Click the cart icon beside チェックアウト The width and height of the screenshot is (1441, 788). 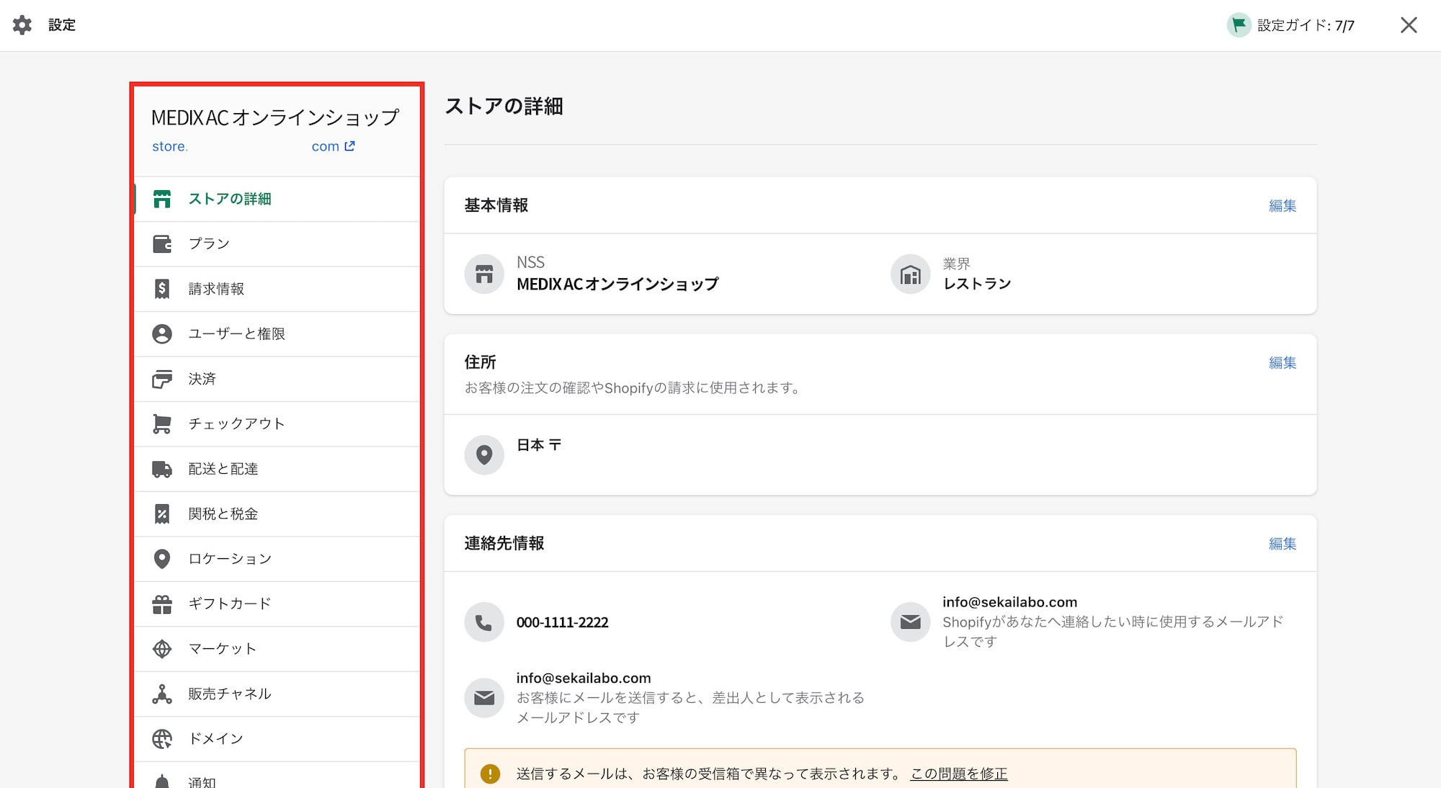(162, 424)
